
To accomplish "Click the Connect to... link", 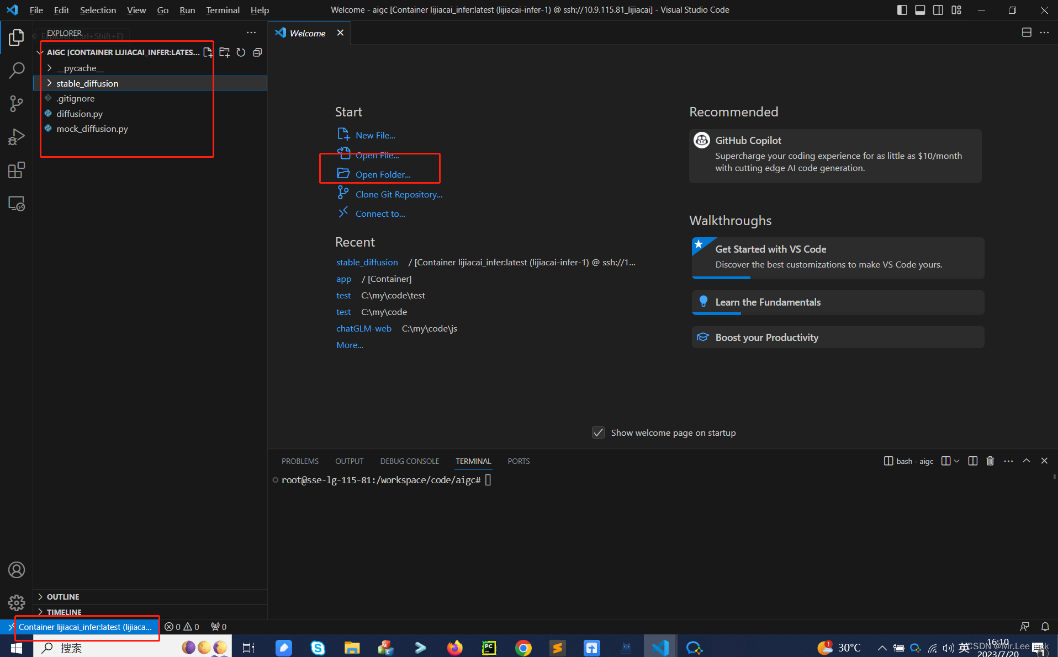I will 380,213.
